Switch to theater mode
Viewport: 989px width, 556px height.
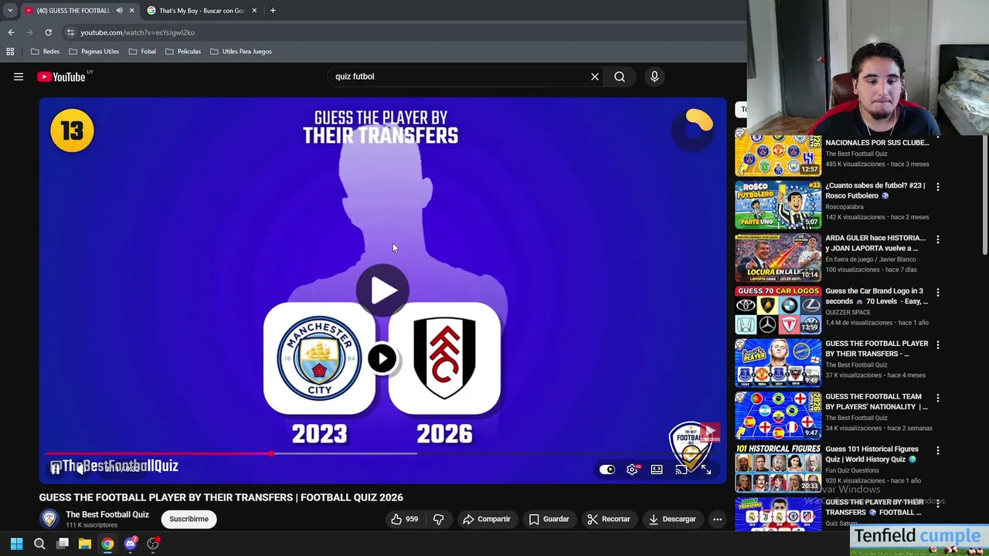(x=657, y=470)
